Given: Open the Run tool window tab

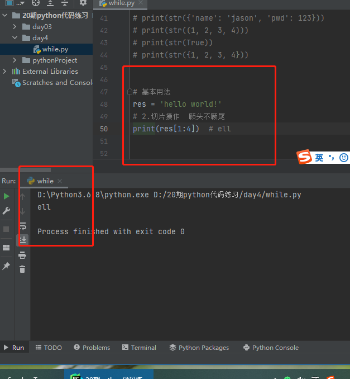Looking at the screenshot, I should point(14,348).
